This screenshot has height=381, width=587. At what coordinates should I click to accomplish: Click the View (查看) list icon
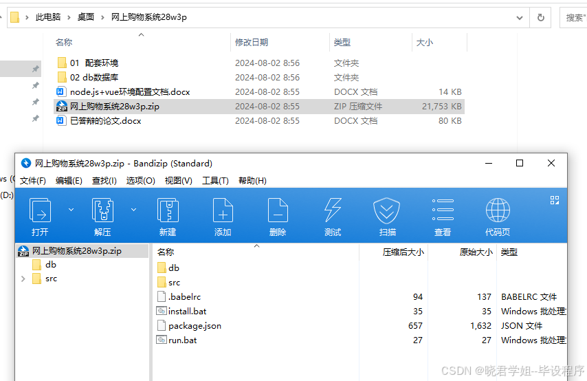(443, 210)
